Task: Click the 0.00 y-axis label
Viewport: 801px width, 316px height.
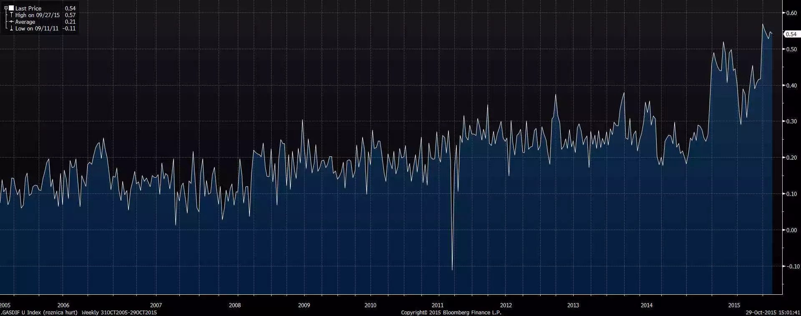Action: point(791,230)
